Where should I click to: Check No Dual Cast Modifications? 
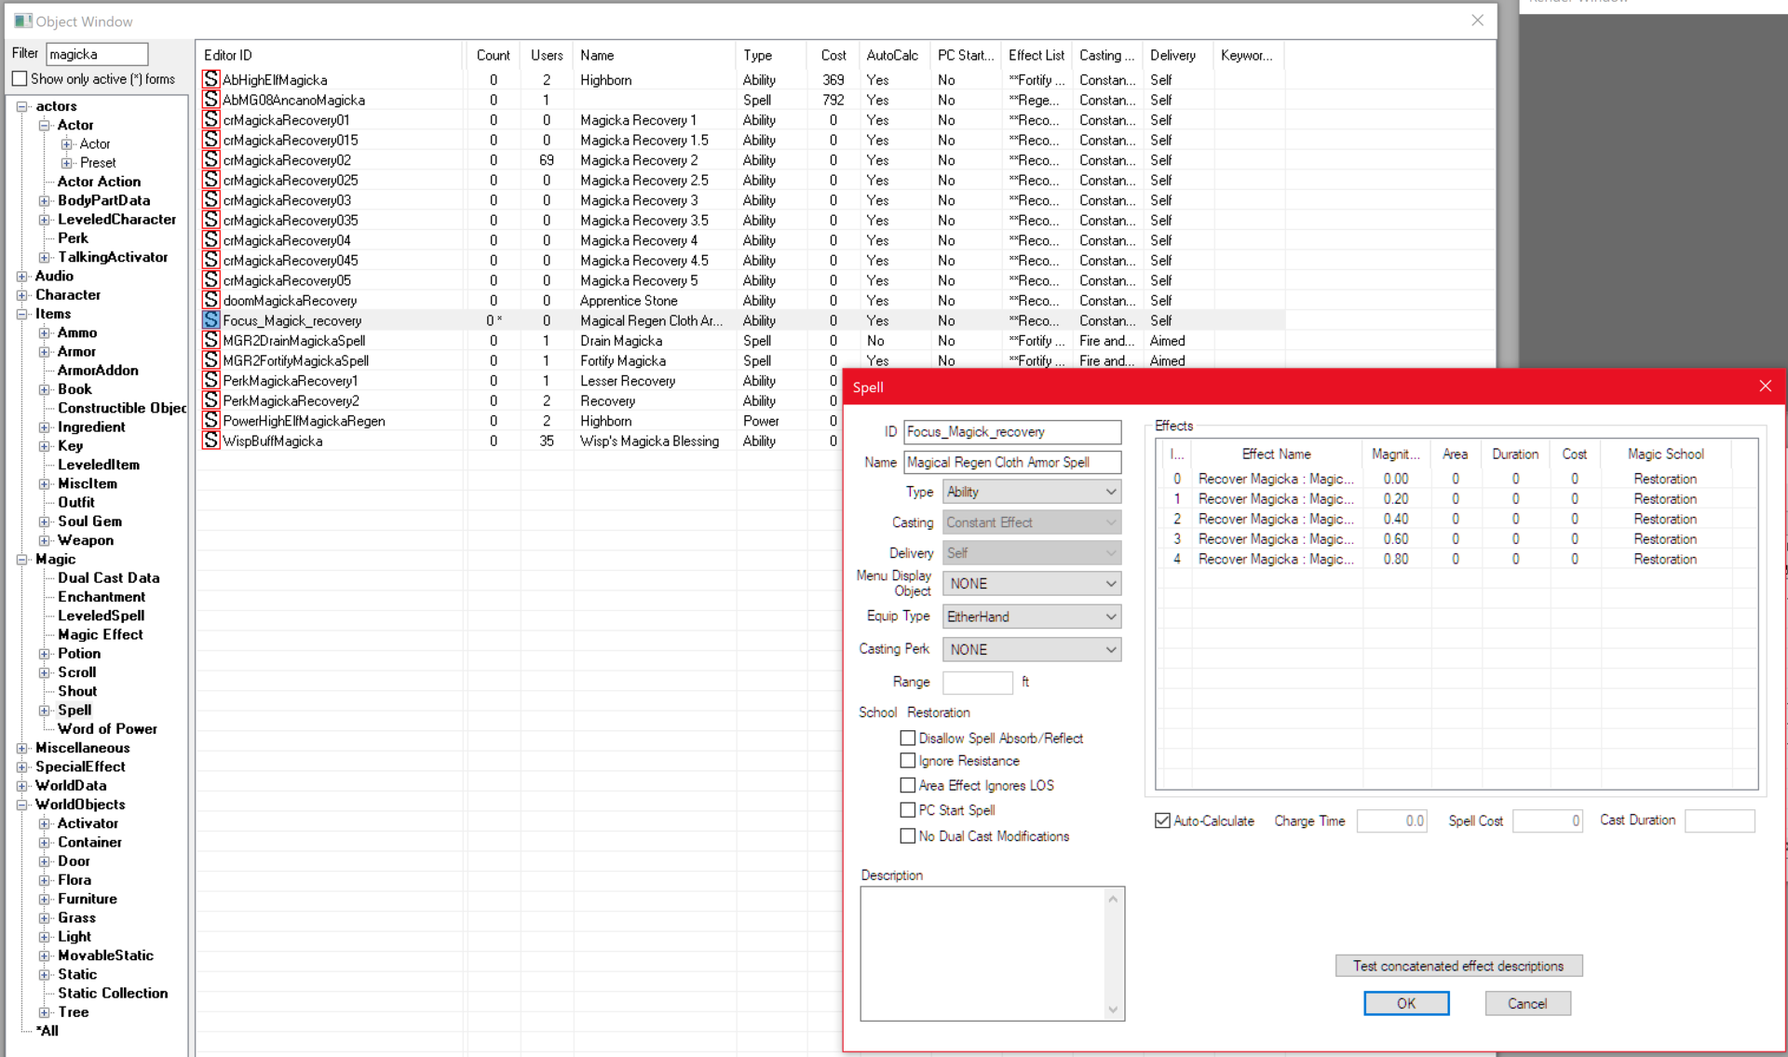click(x=908, y=836)
